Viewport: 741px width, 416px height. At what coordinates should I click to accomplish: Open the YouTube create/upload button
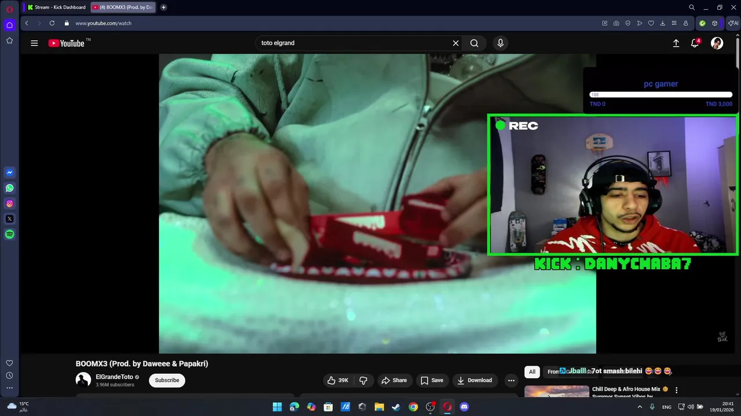click(x=676, y=43)
